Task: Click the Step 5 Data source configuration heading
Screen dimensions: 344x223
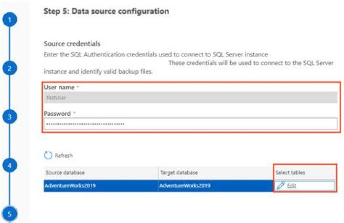Action: coord(106,11)
